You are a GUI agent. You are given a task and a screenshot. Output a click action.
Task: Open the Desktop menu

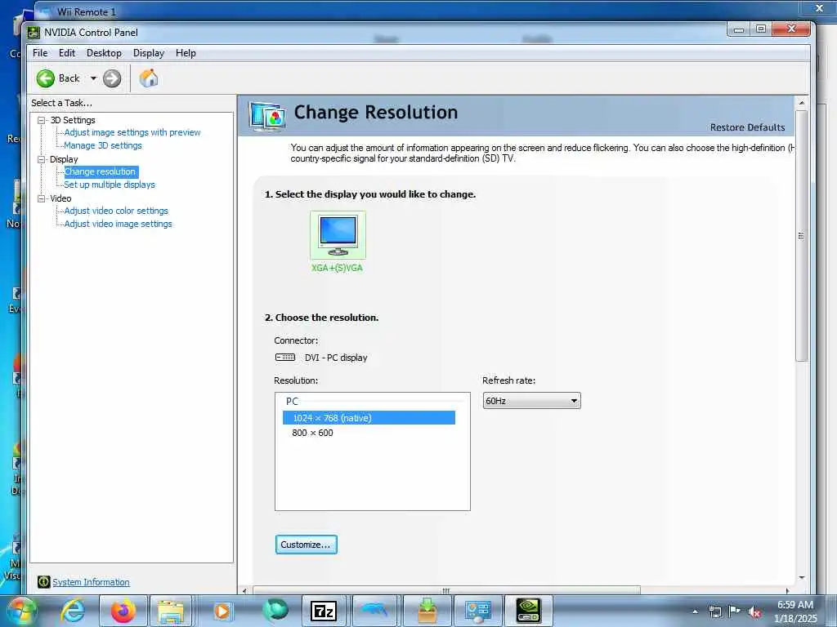click(x=104, y=53)
